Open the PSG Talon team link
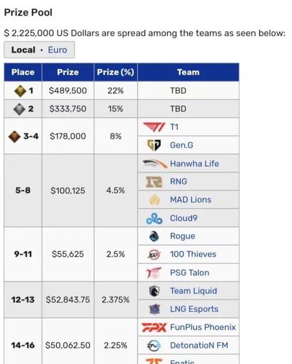The image size is (292, 364). tap(189, 273)
